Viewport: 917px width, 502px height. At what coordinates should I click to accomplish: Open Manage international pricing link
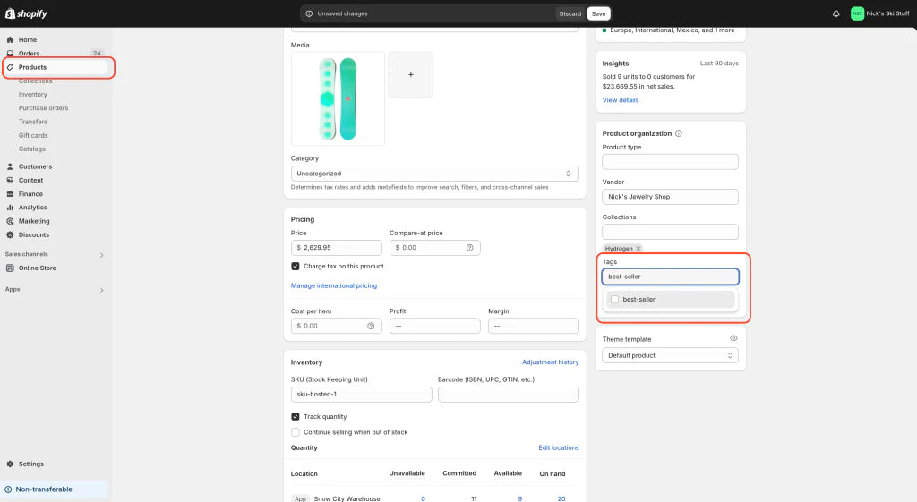(334, 286)
